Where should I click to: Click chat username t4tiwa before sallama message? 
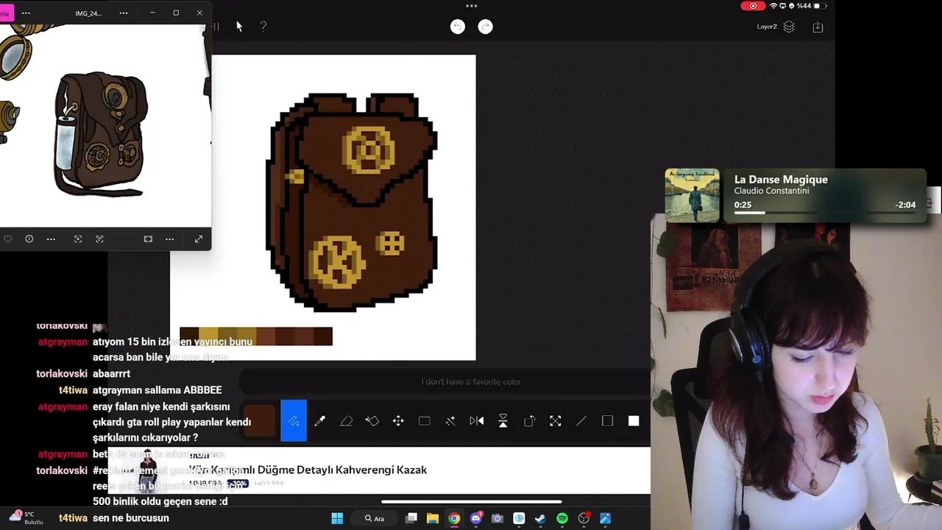point(73,390)
